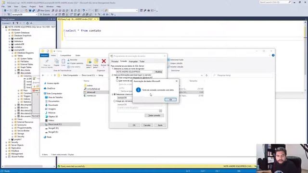Open the SSMS Query menu

pos(24,6)
